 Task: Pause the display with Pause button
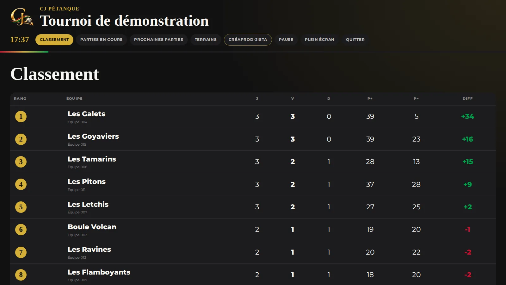286,40
